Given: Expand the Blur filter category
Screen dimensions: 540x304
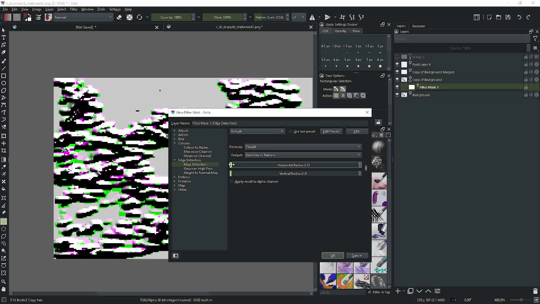Looking at the screenshot, I should click(x=175, y=139).
